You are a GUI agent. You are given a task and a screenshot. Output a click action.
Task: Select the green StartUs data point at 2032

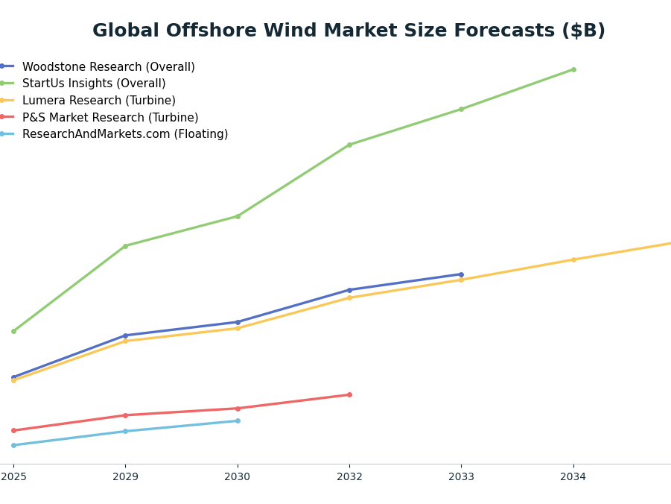pos(349,145)
